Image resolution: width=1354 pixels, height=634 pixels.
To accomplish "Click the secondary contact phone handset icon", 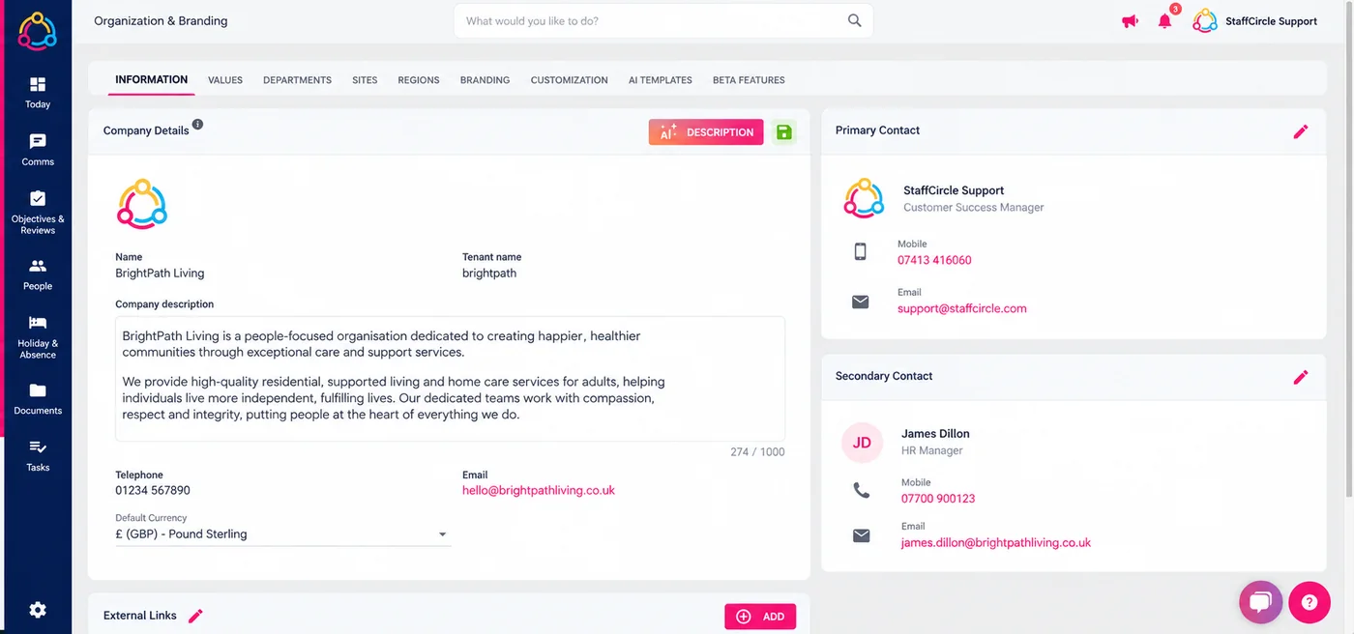I will pyautogui.click(x=861, y=491).
